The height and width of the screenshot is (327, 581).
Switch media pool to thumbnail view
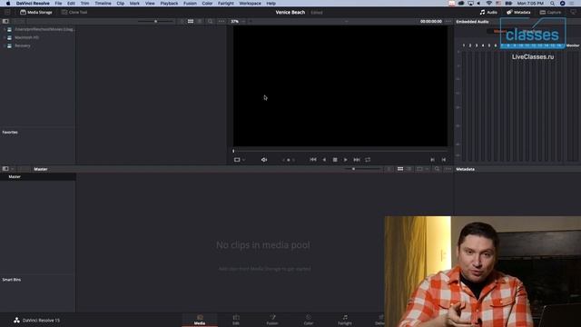click(400, 169)
